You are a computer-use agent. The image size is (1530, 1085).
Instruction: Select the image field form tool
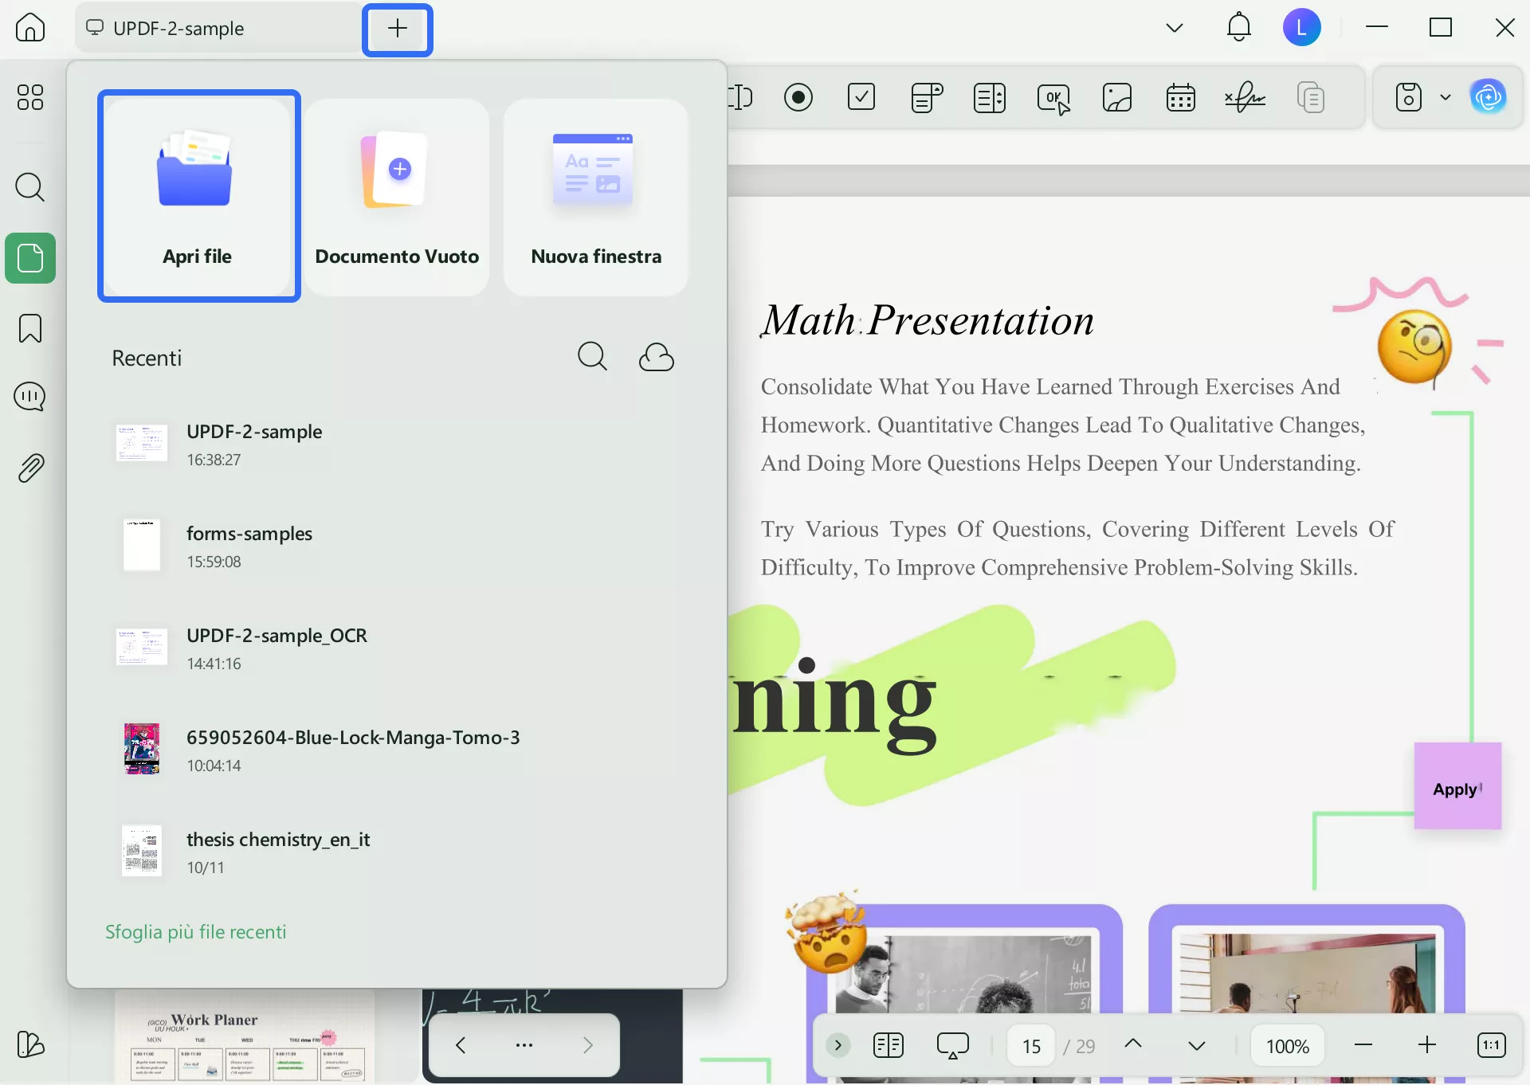pyautogui.click(x=1116, y=98)
